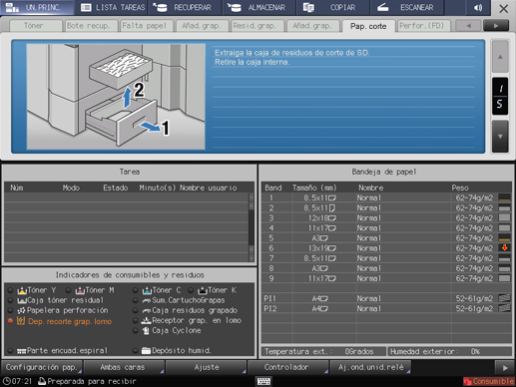Show next tabs with right arrow

coord(496,26)
